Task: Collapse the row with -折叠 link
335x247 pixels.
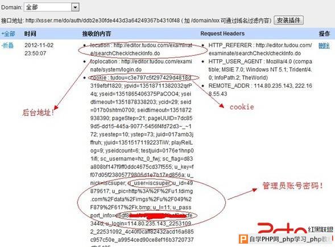Action: coord(7,46)
